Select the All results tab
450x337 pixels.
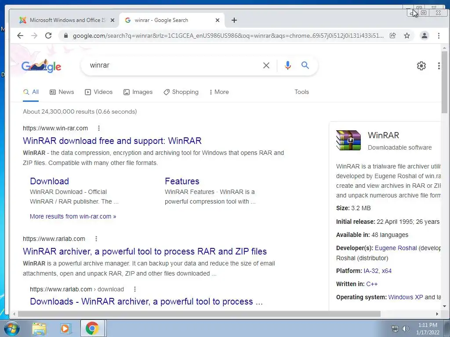31,92
